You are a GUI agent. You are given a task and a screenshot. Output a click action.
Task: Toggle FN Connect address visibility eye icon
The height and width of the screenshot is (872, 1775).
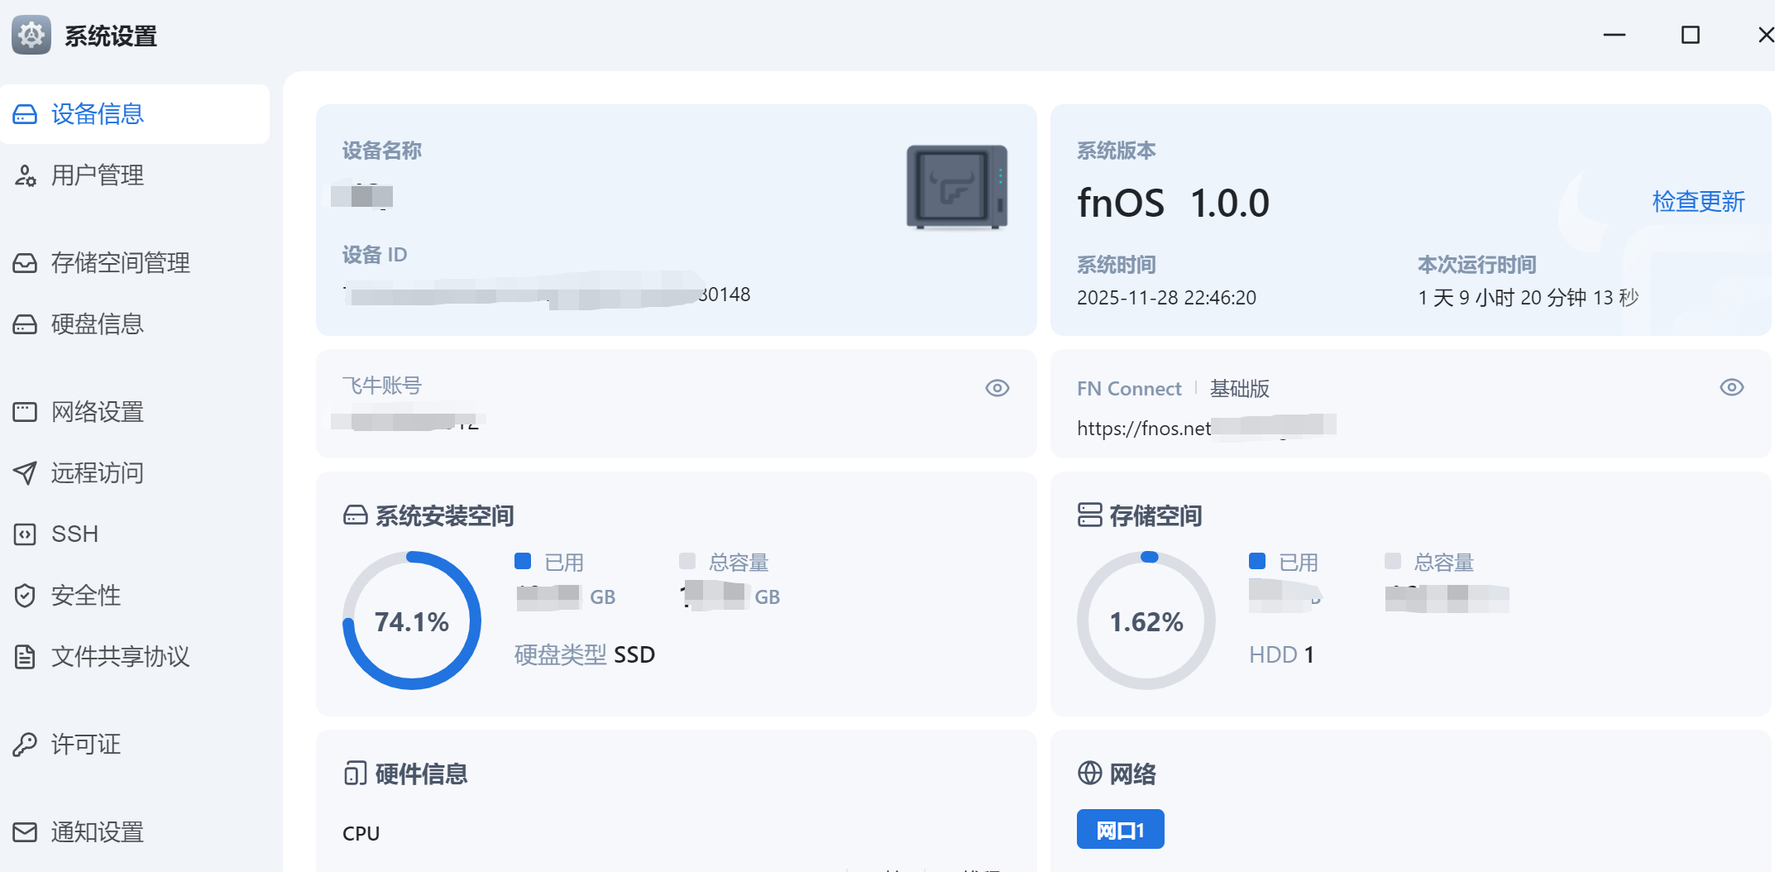[1732, 387]
